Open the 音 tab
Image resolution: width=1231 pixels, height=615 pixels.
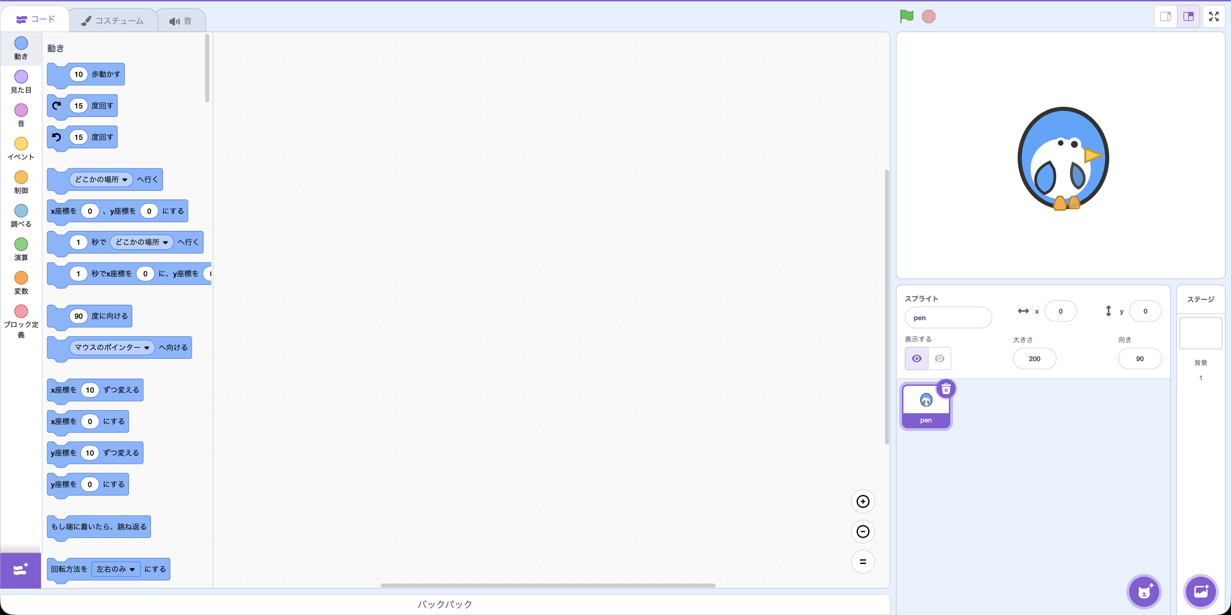(x=181, y=21)
